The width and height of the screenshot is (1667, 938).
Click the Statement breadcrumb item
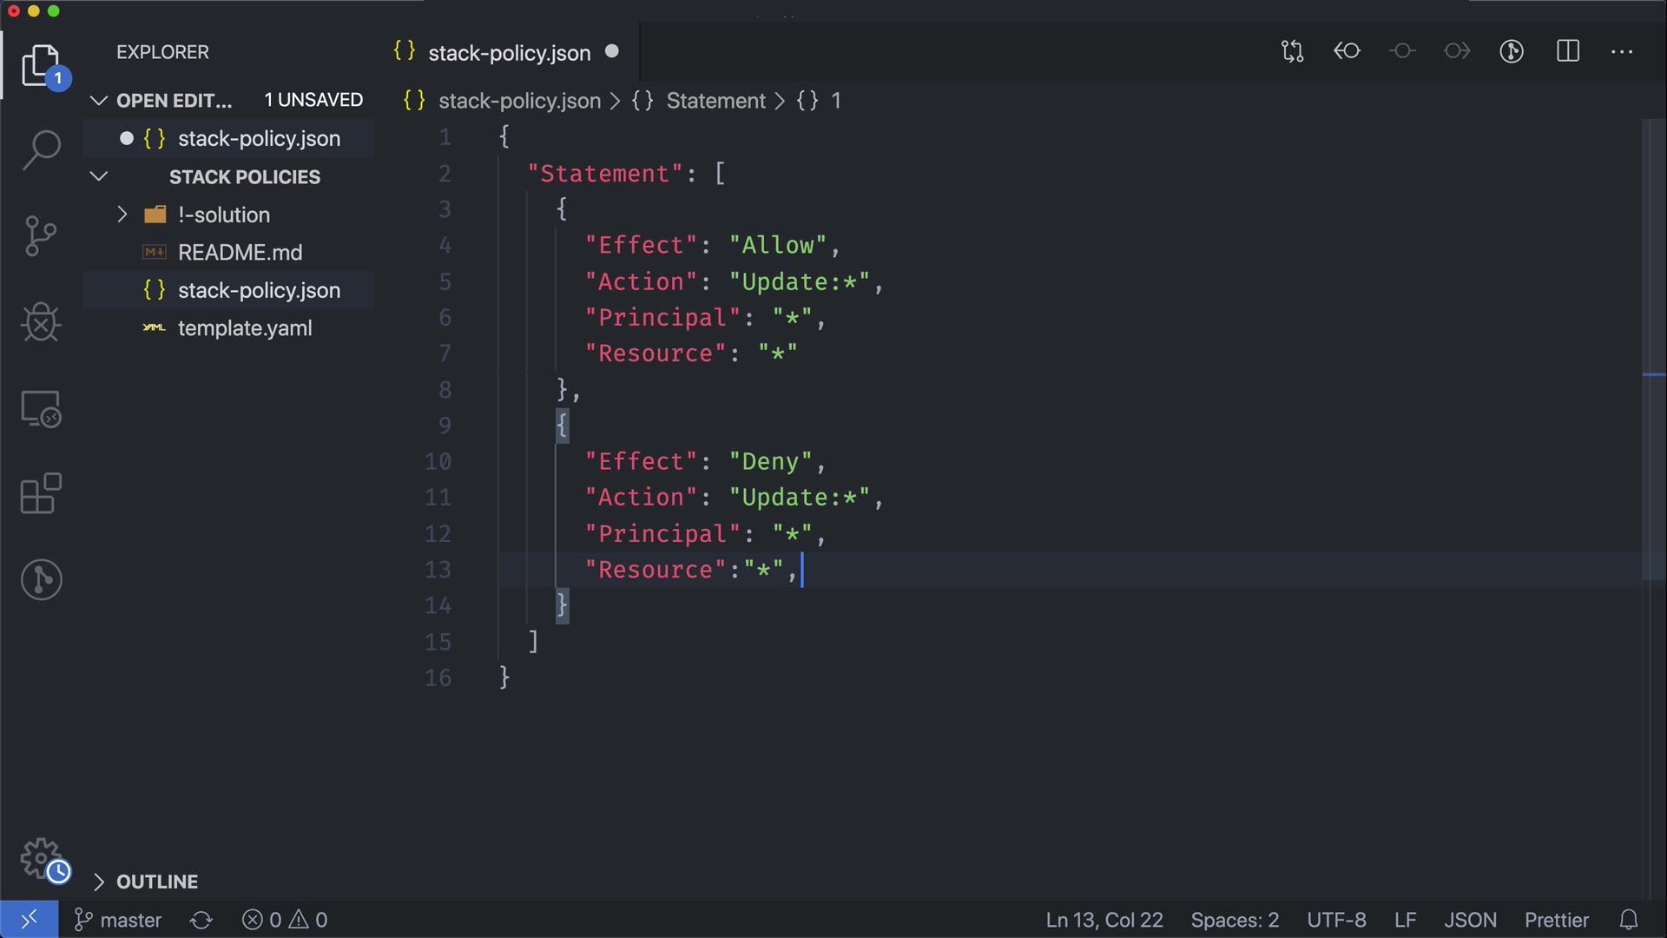coord(715,101)
